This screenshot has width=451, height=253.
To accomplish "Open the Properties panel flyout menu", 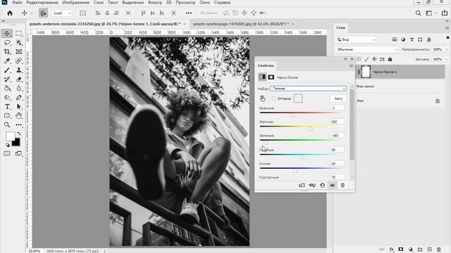I will pyautogui.click(x=351, y=65).
